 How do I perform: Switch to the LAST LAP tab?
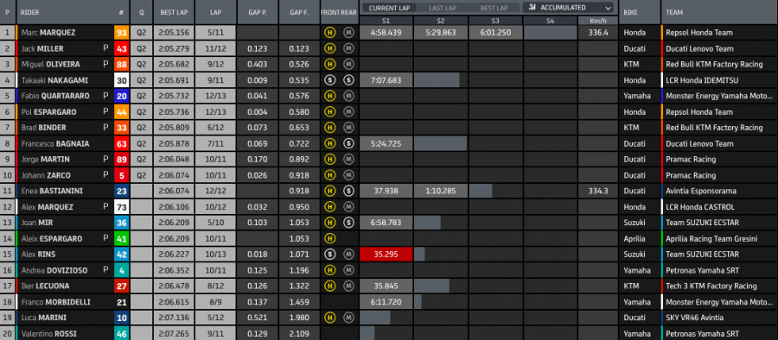(x=443, y=8)
